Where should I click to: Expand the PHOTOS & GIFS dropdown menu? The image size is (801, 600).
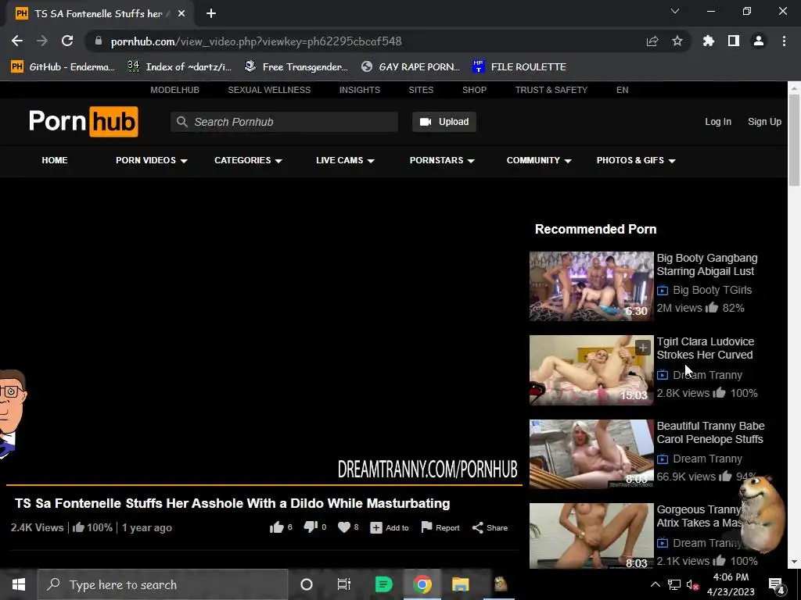[635, 160]
